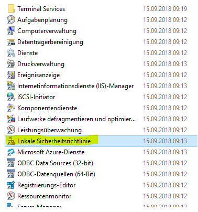Image resolution: width=198 pixels, height=212 pixels.
Task: Click the Druckverwaltung printer icon
Action: [11, 64]
